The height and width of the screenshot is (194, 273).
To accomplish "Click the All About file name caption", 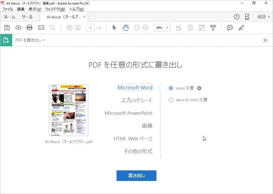I will (69, 142).
